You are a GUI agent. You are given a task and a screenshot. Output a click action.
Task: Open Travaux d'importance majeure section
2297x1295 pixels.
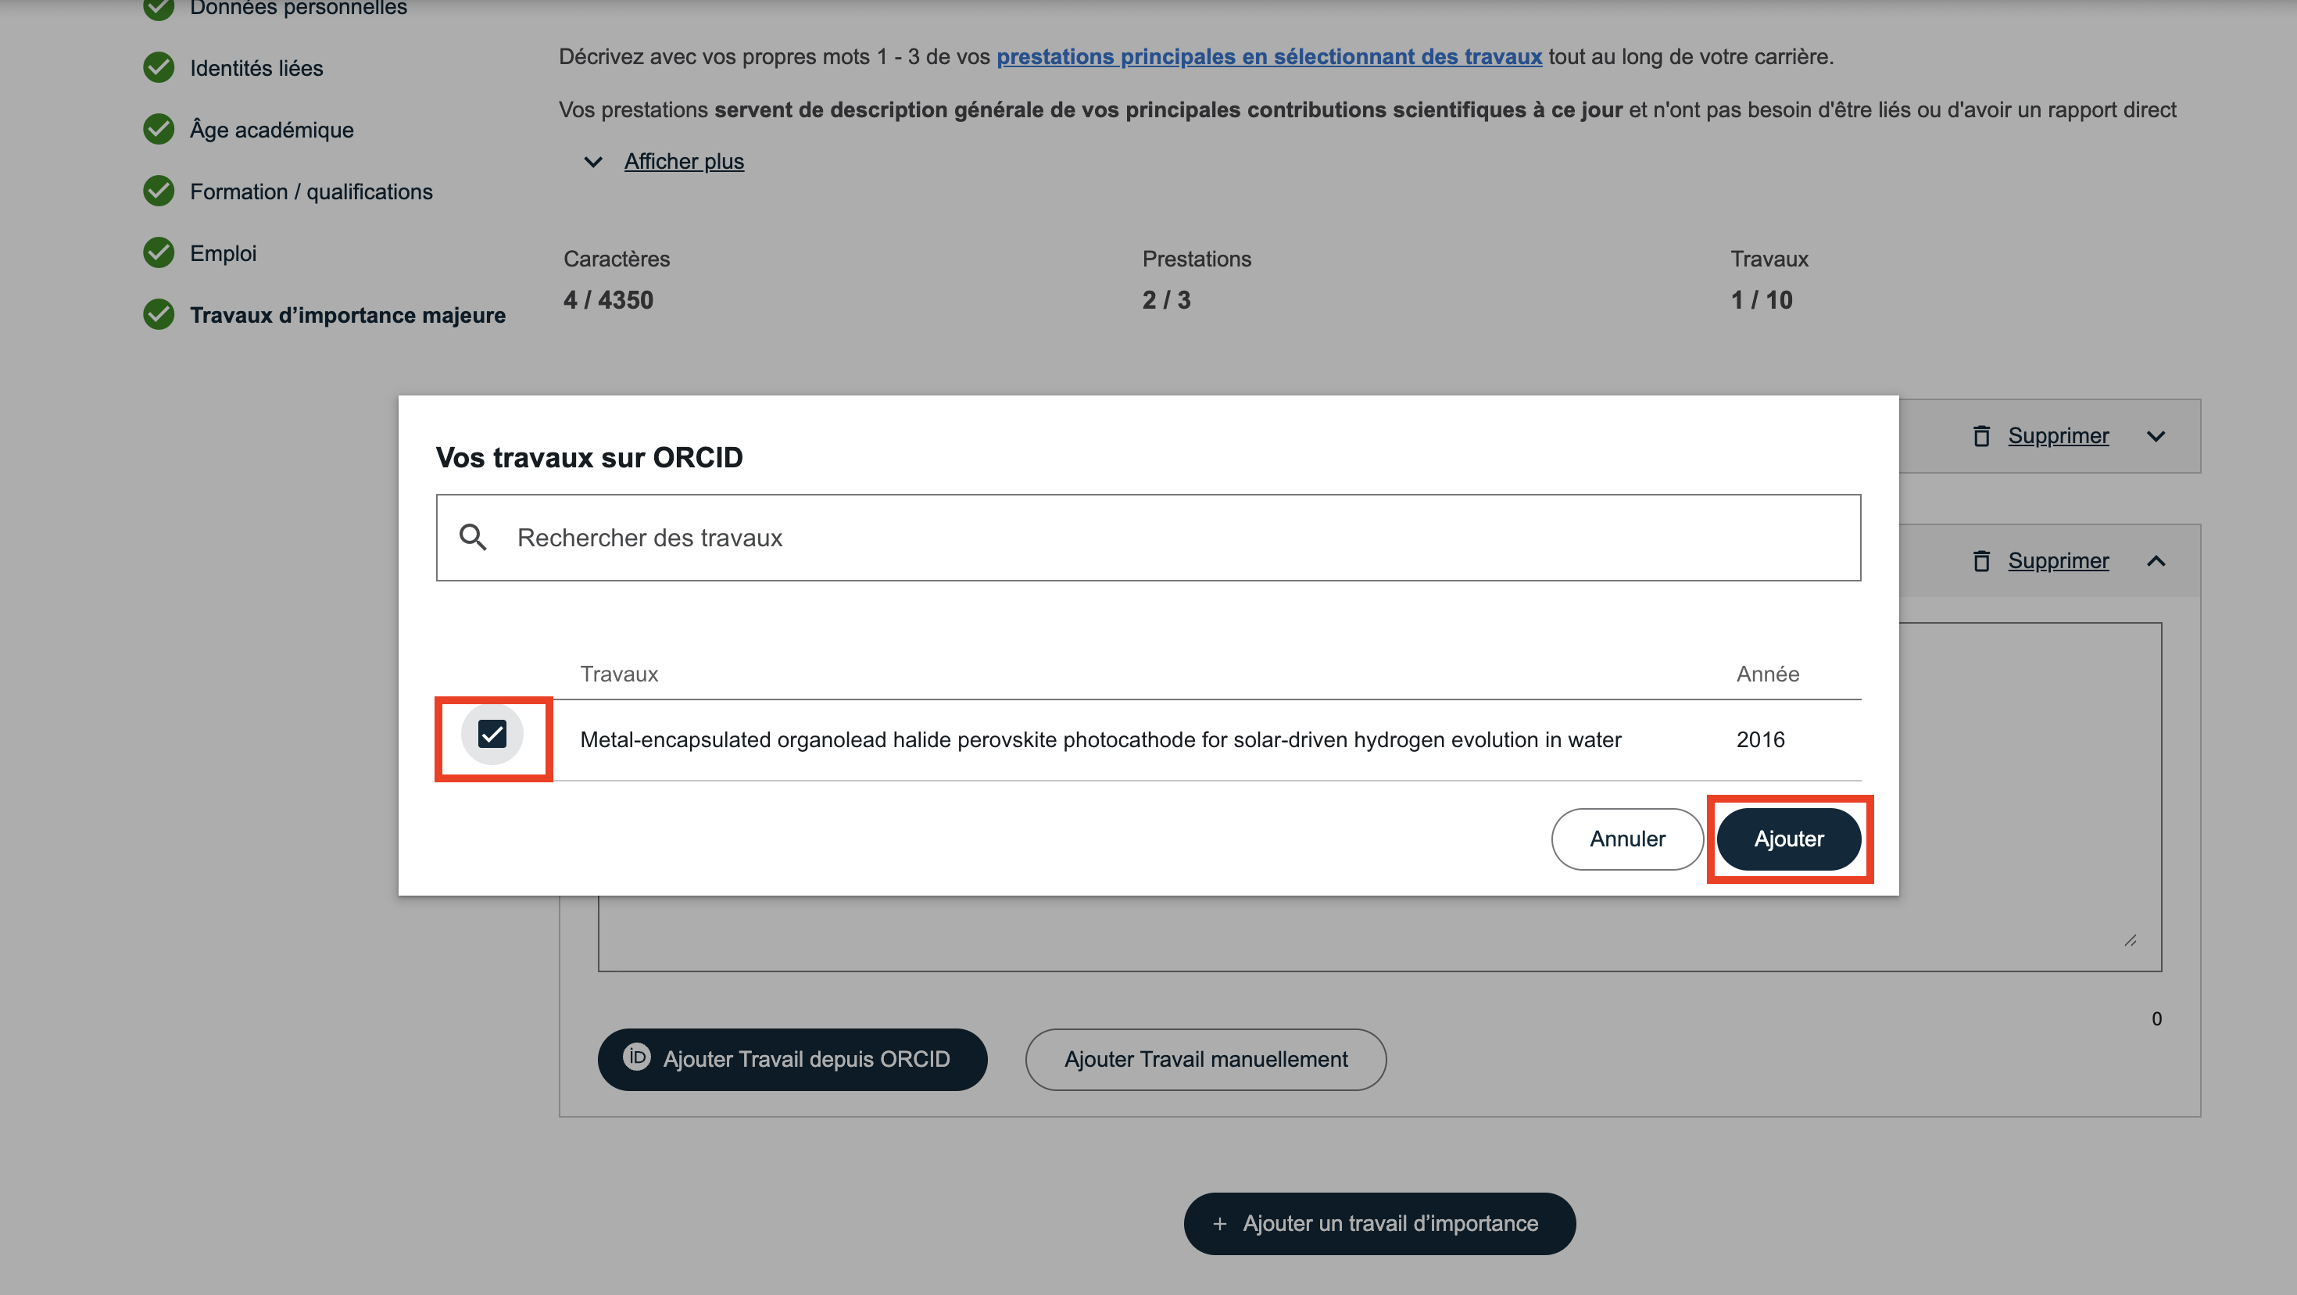click(x=347, y=315)
